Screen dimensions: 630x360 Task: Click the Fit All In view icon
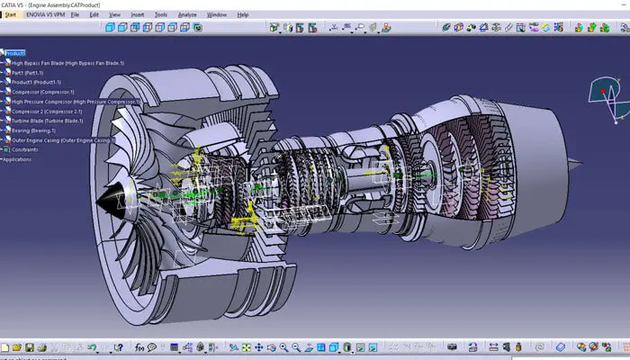point(247,347)
